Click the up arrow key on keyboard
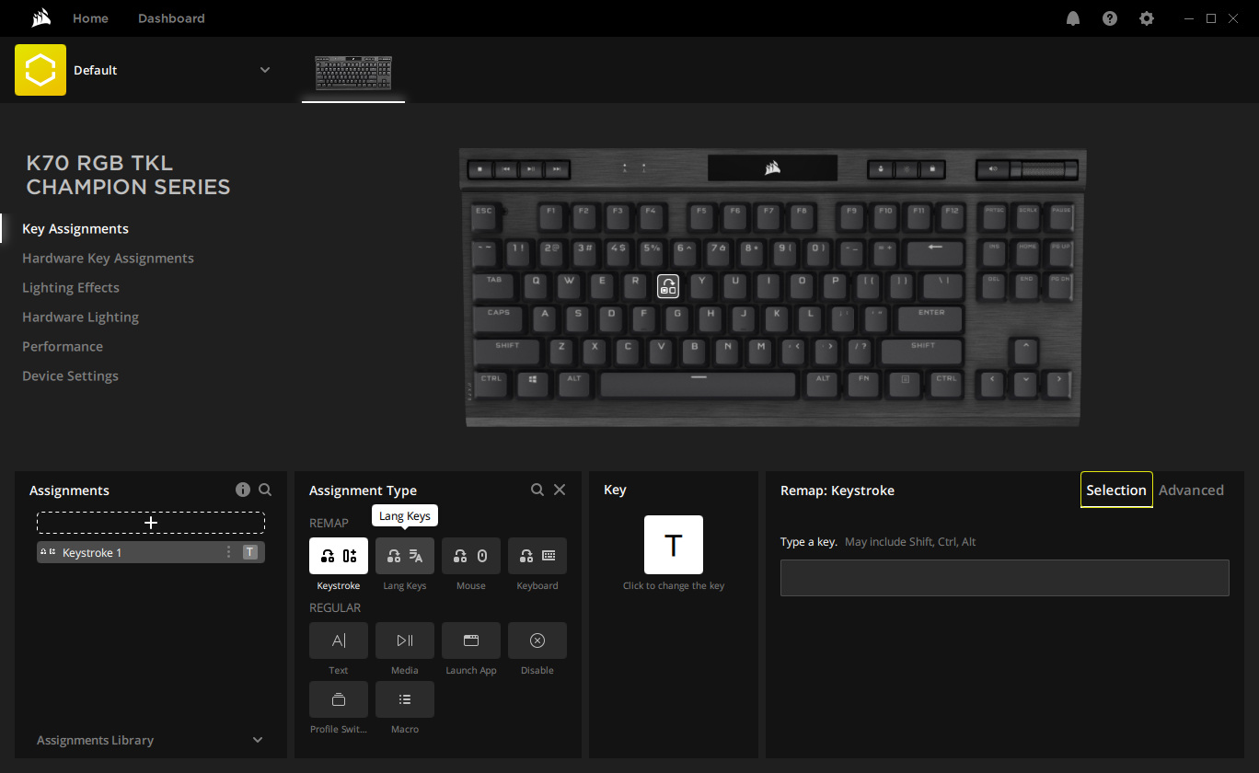The height and width of the screenshot is (773, 1259). [x=1024, y=350]
